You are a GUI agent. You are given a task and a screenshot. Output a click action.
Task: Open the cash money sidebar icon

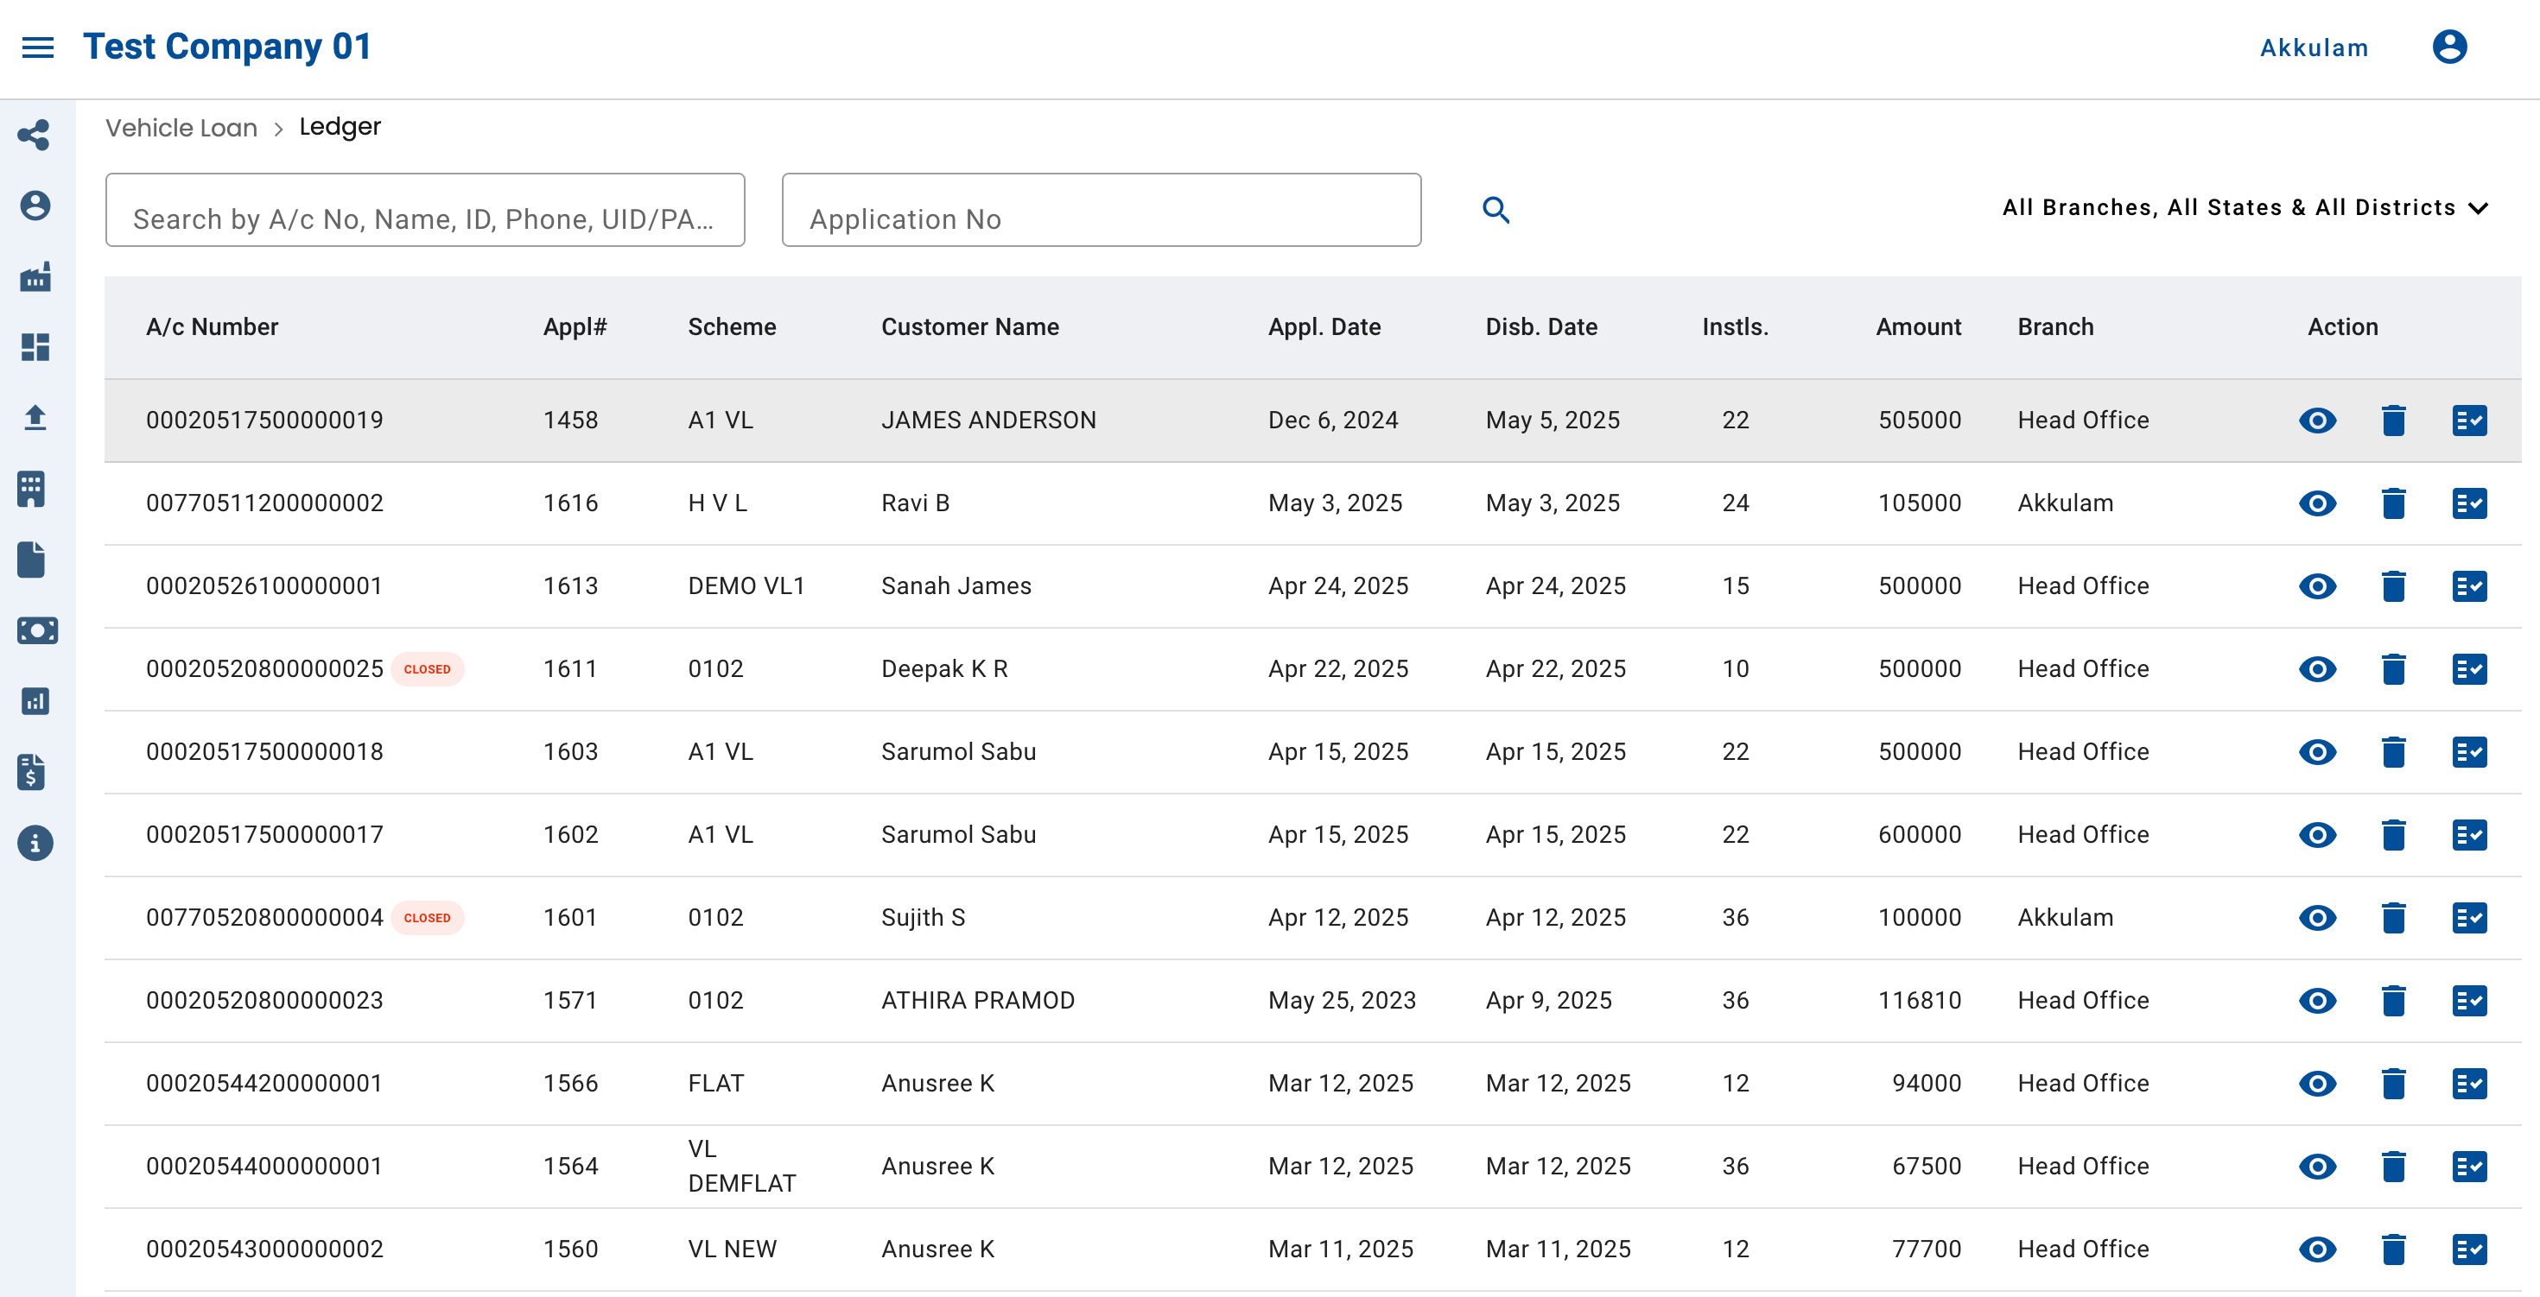click(x=36, y=630)
